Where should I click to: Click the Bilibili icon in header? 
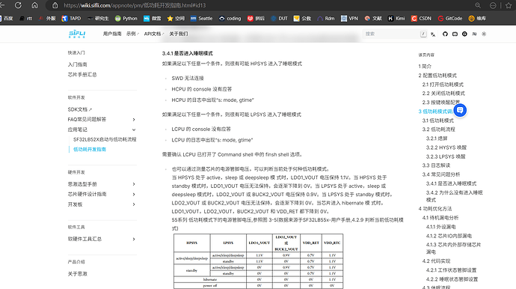(x=455, y=34)
